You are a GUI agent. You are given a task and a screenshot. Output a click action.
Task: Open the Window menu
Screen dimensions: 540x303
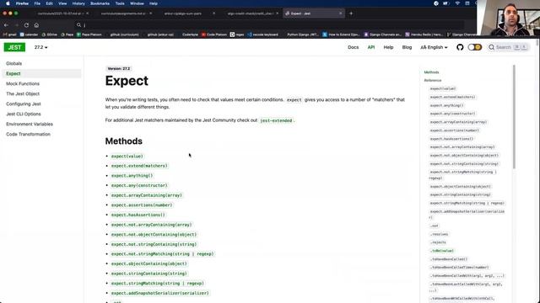pyautogui.click(x=137, y=3)
